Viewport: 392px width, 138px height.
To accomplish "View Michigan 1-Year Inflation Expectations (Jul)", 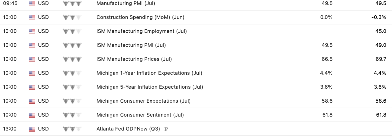I will 149,73.
